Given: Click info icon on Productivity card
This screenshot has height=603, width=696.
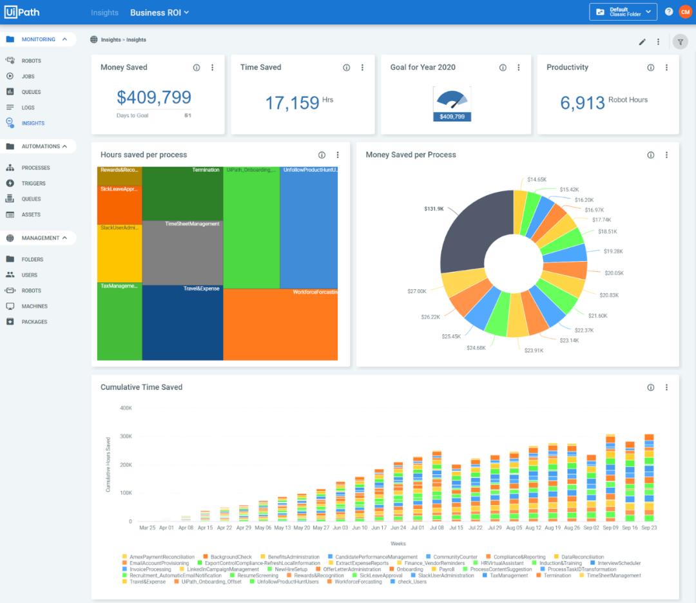Looking at the screenshot, I should pyautogui.click(x=651, y=68).
